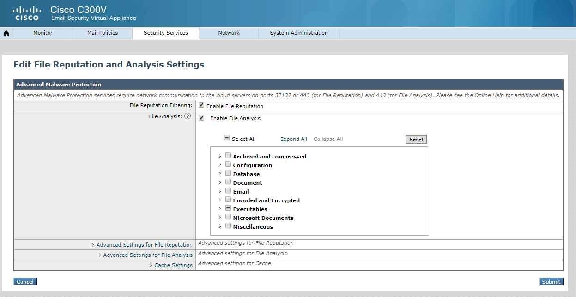Open the Security Services tab
The width and height of the screenshot is (576, 297).
166,33
